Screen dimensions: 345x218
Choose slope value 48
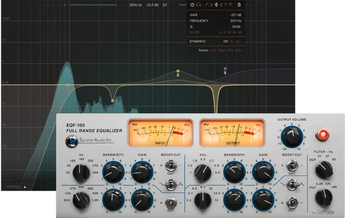(239, 32)
